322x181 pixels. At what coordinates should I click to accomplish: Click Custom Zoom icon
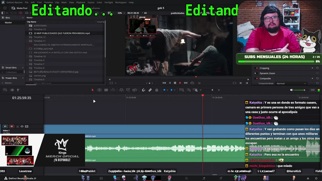pos(195,90)
